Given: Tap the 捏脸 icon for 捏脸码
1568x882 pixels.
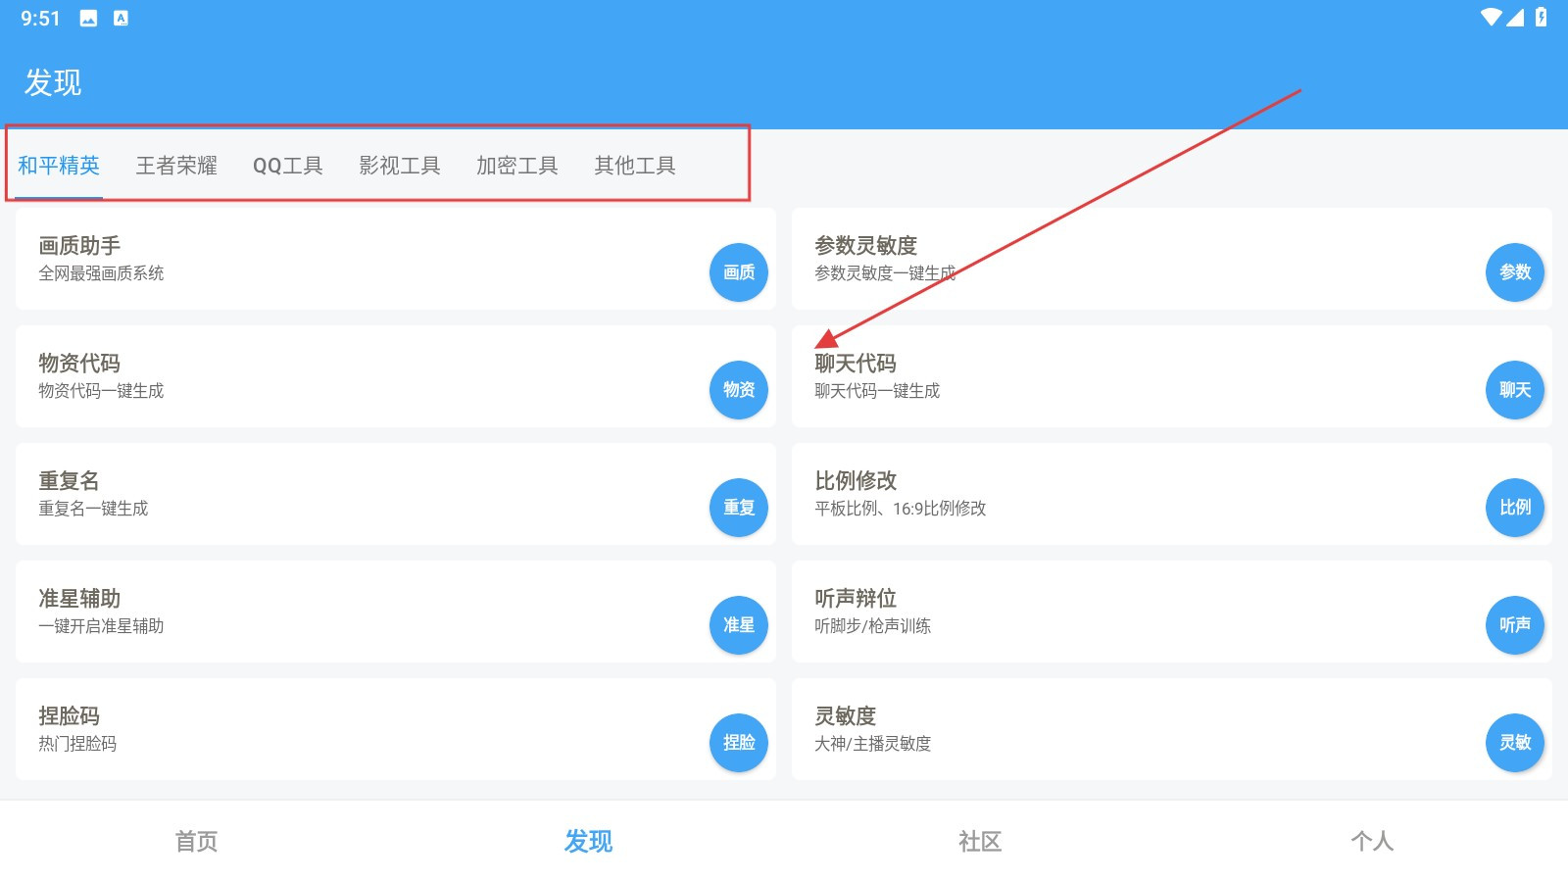Looking at the screenshot, I should (x=738, y=743).
